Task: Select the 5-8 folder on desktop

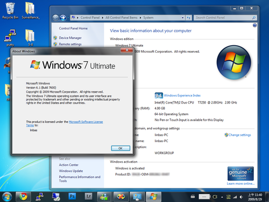Action: tap(30, 38)
